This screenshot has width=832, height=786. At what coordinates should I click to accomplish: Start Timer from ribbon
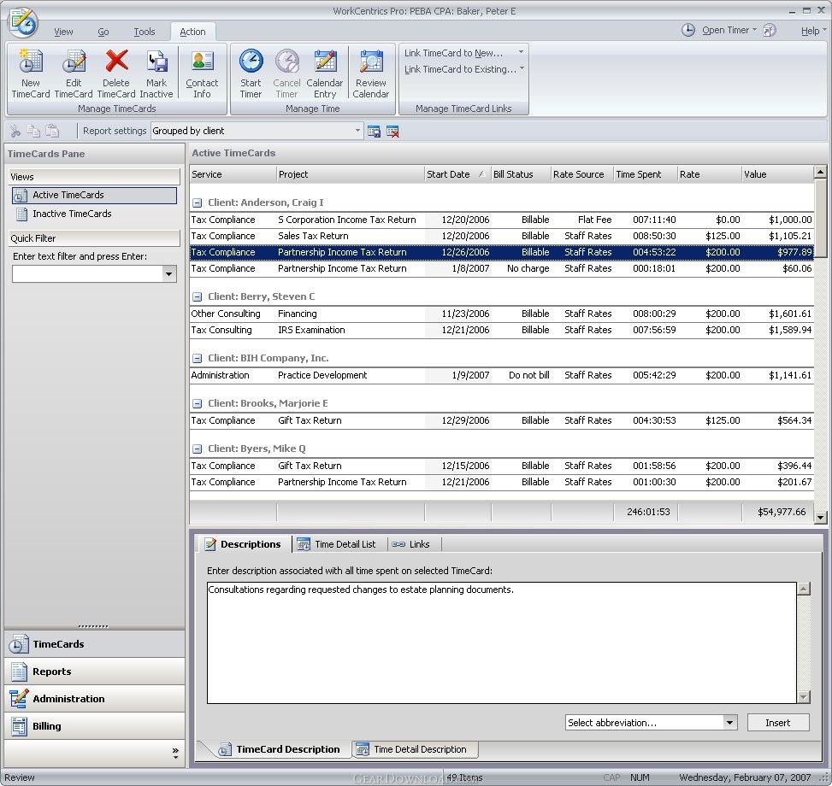[x=251, y=73]
